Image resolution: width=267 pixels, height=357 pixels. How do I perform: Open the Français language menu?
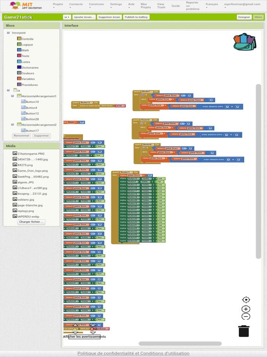coord(212,6)
